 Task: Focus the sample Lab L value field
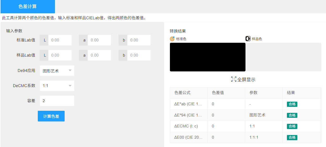[x=60, y=55]
